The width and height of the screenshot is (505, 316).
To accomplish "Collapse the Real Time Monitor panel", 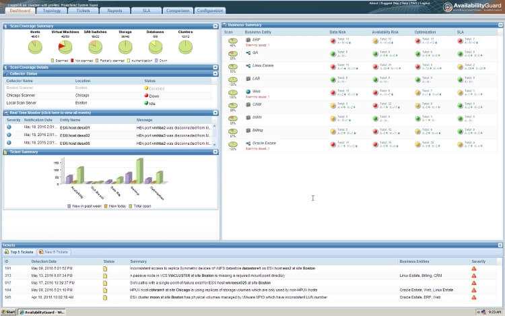I will [x=215, y=113].
